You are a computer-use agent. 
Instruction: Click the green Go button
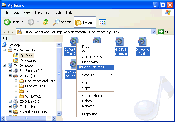[x=164, y=32]
